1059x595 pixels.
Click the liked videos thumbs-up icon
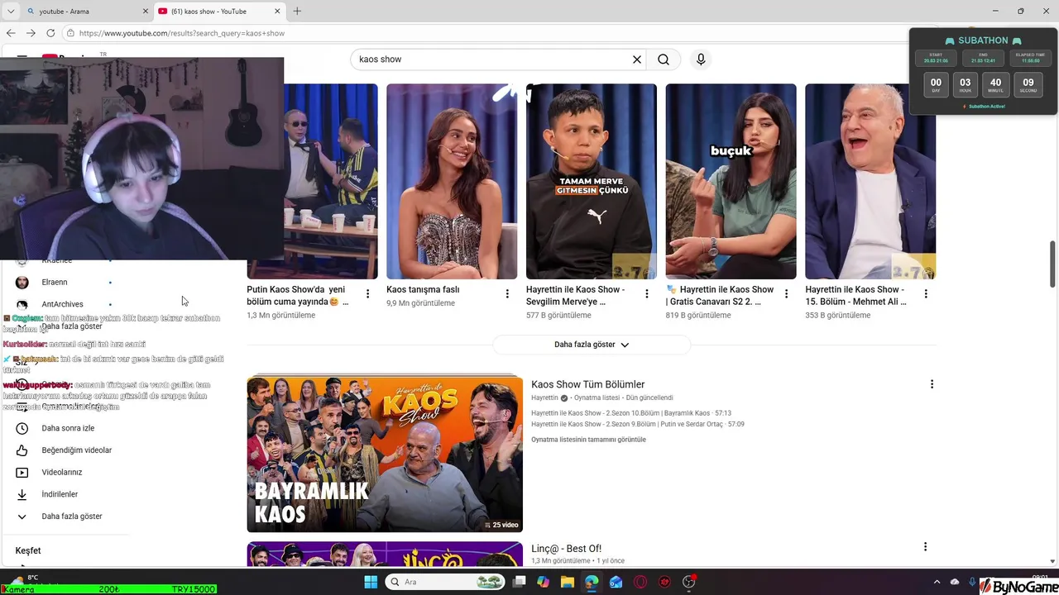(22, 450)
